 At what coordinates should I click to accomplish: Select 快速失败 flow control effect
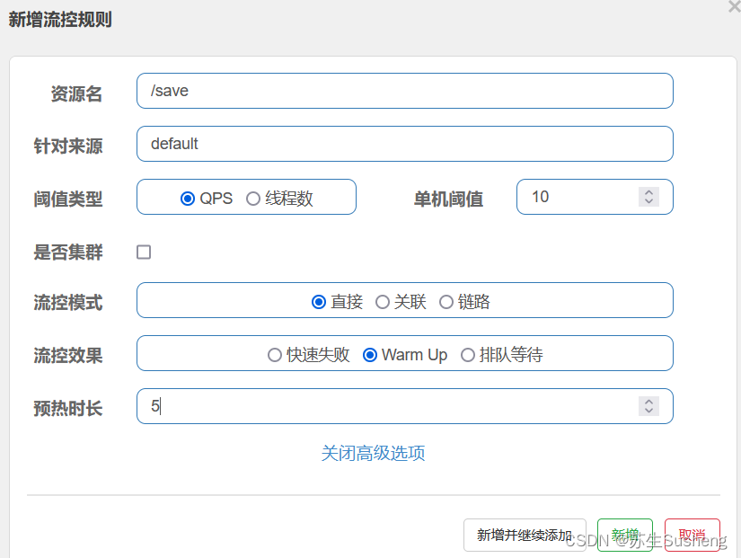tap(275, 355)
